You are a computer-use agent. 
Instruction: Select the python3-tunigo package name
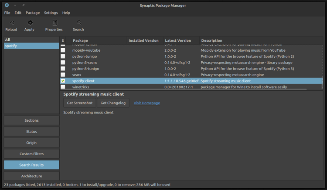coord(85,69)
